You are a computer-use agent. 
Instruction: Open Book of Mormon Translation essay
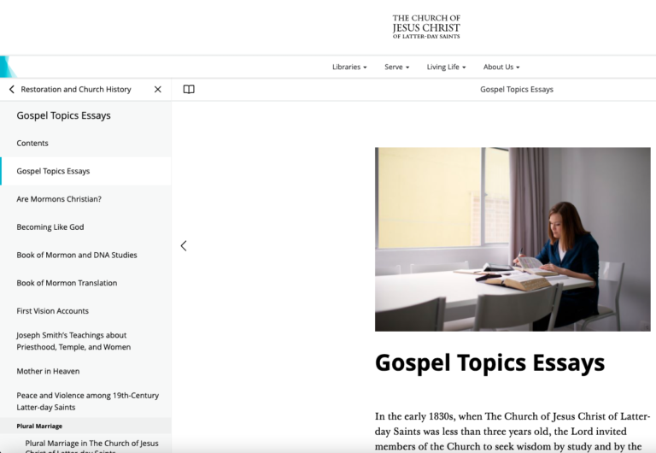coord(67,283)
